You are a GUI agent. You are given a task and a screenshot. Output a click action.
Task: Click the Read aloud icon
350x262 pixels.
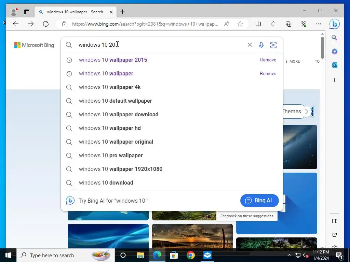227,24
